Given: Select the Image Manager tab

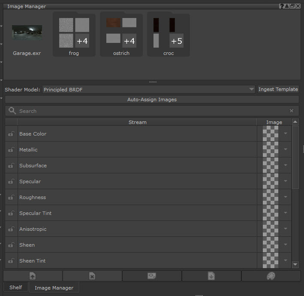Looking at the screenshot, I should coord(54,288).
